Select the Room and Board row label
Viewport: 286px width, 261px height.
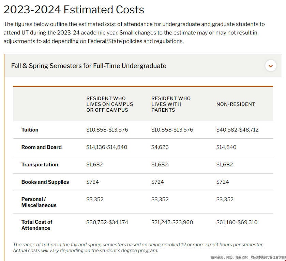pos(41,147)
